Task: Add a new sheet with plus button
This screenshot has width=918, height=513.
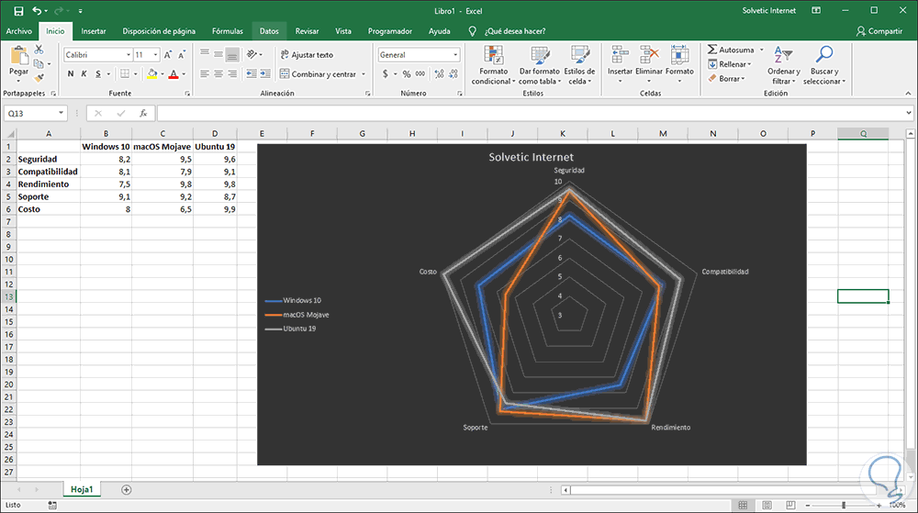Action: [x=126, y=490]
